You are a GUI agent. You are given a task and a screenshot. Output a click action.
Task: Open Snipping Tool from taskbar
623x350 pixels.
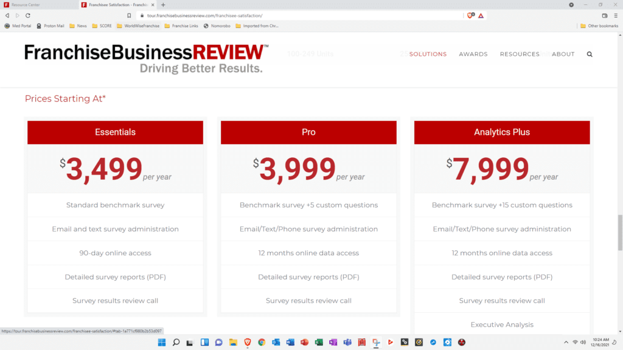click(376, 343)
